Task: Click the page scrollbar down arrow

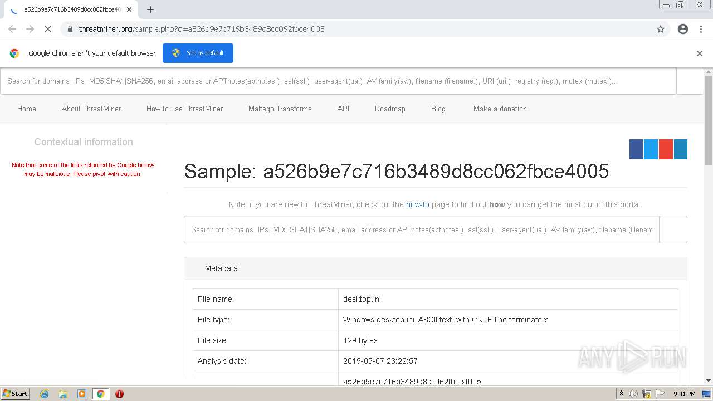Action: coord(709,380)
